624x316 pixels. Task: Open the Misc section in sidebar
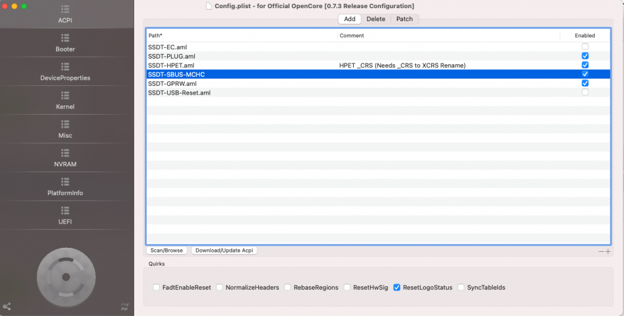click(x=66, y=129)
